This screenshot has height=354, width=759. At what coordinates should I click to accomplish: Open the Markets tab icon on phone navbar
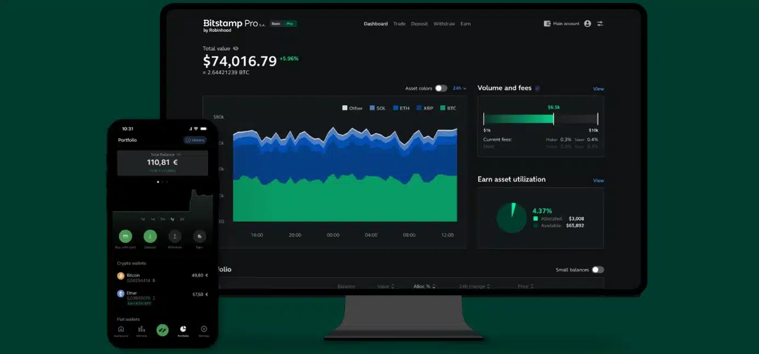coord(141,329)
